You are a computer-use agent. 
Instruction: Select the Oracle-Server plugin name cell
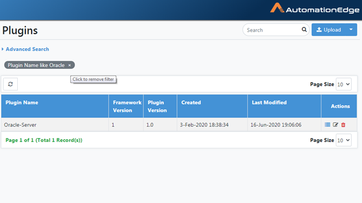(55, 125)
